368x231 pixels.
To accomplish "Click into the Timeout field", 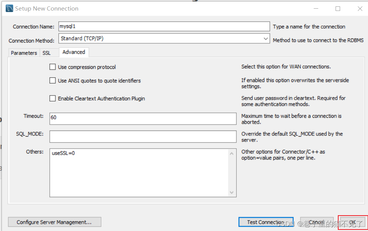I will point(143,119).
